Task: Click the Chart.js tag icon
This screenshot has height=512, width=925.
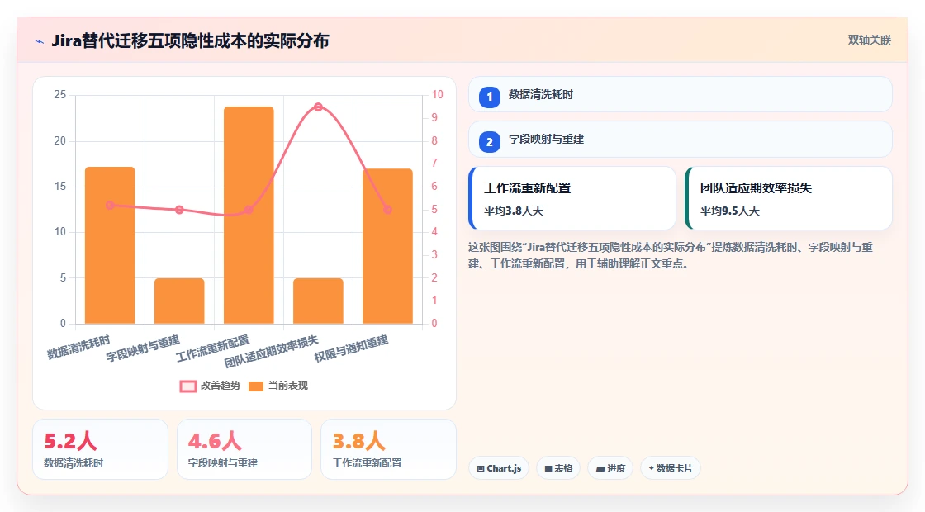Action: (x=481, y=468)
